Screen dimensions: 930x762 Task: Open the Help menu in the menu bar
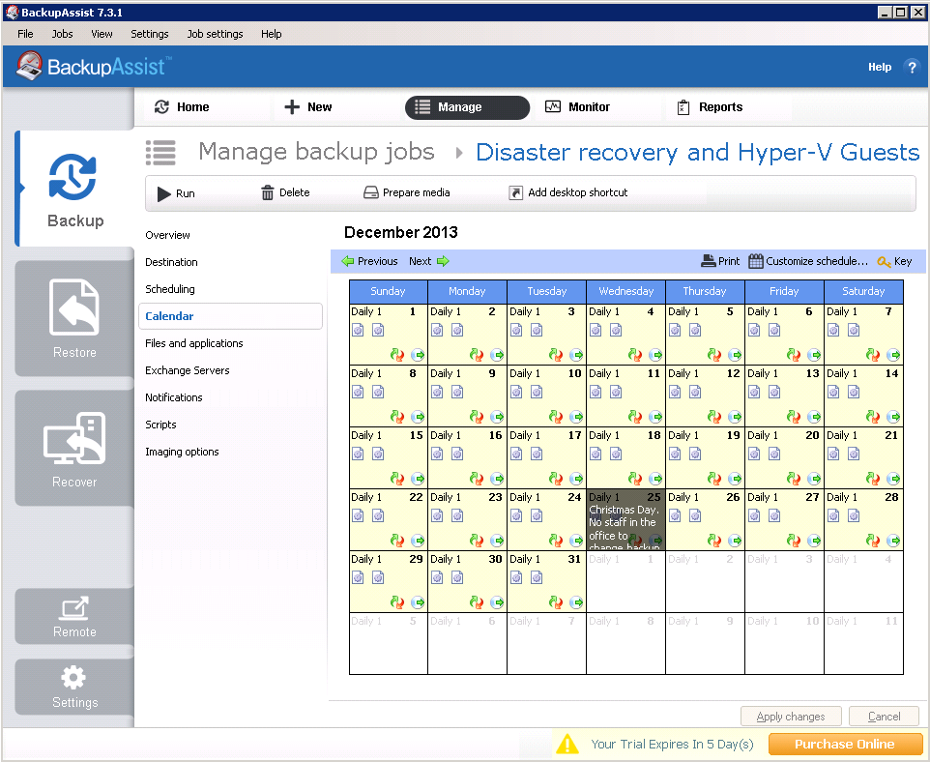[271, 34]
